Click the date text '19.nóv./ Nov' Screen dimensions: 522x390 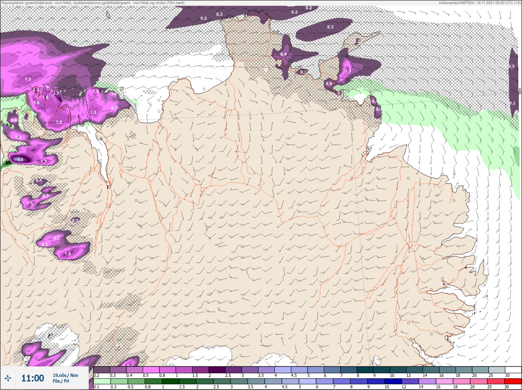point(65,375)
